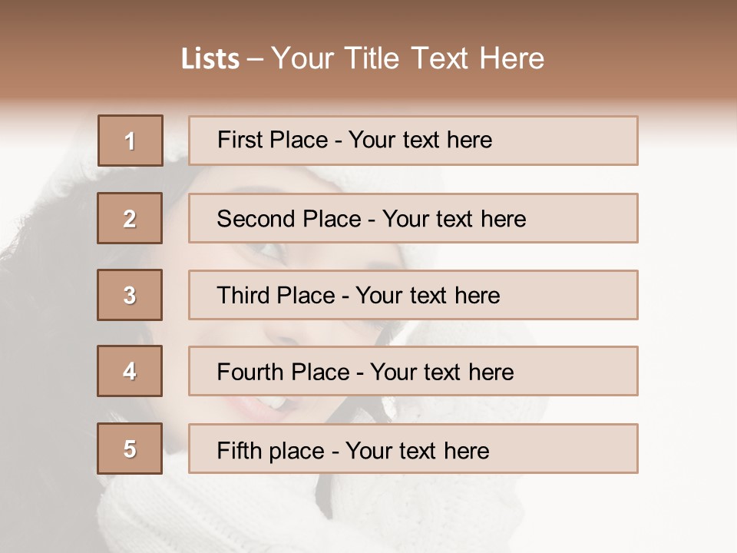Click the number 5 box

(x=130, y=449)
